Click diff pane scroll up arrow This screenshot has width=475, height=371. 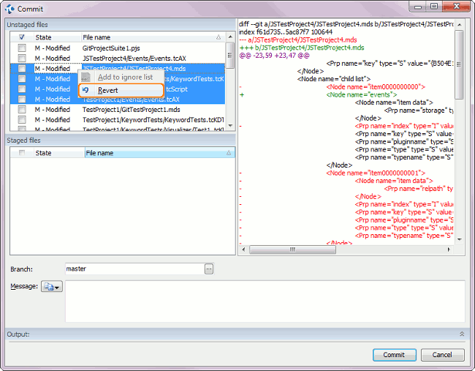coord(460,25)
